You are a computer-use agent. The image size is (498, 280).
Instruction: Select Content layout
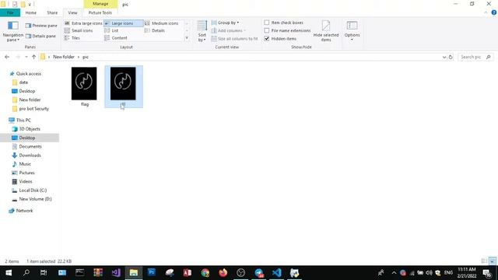click(116, 38)
